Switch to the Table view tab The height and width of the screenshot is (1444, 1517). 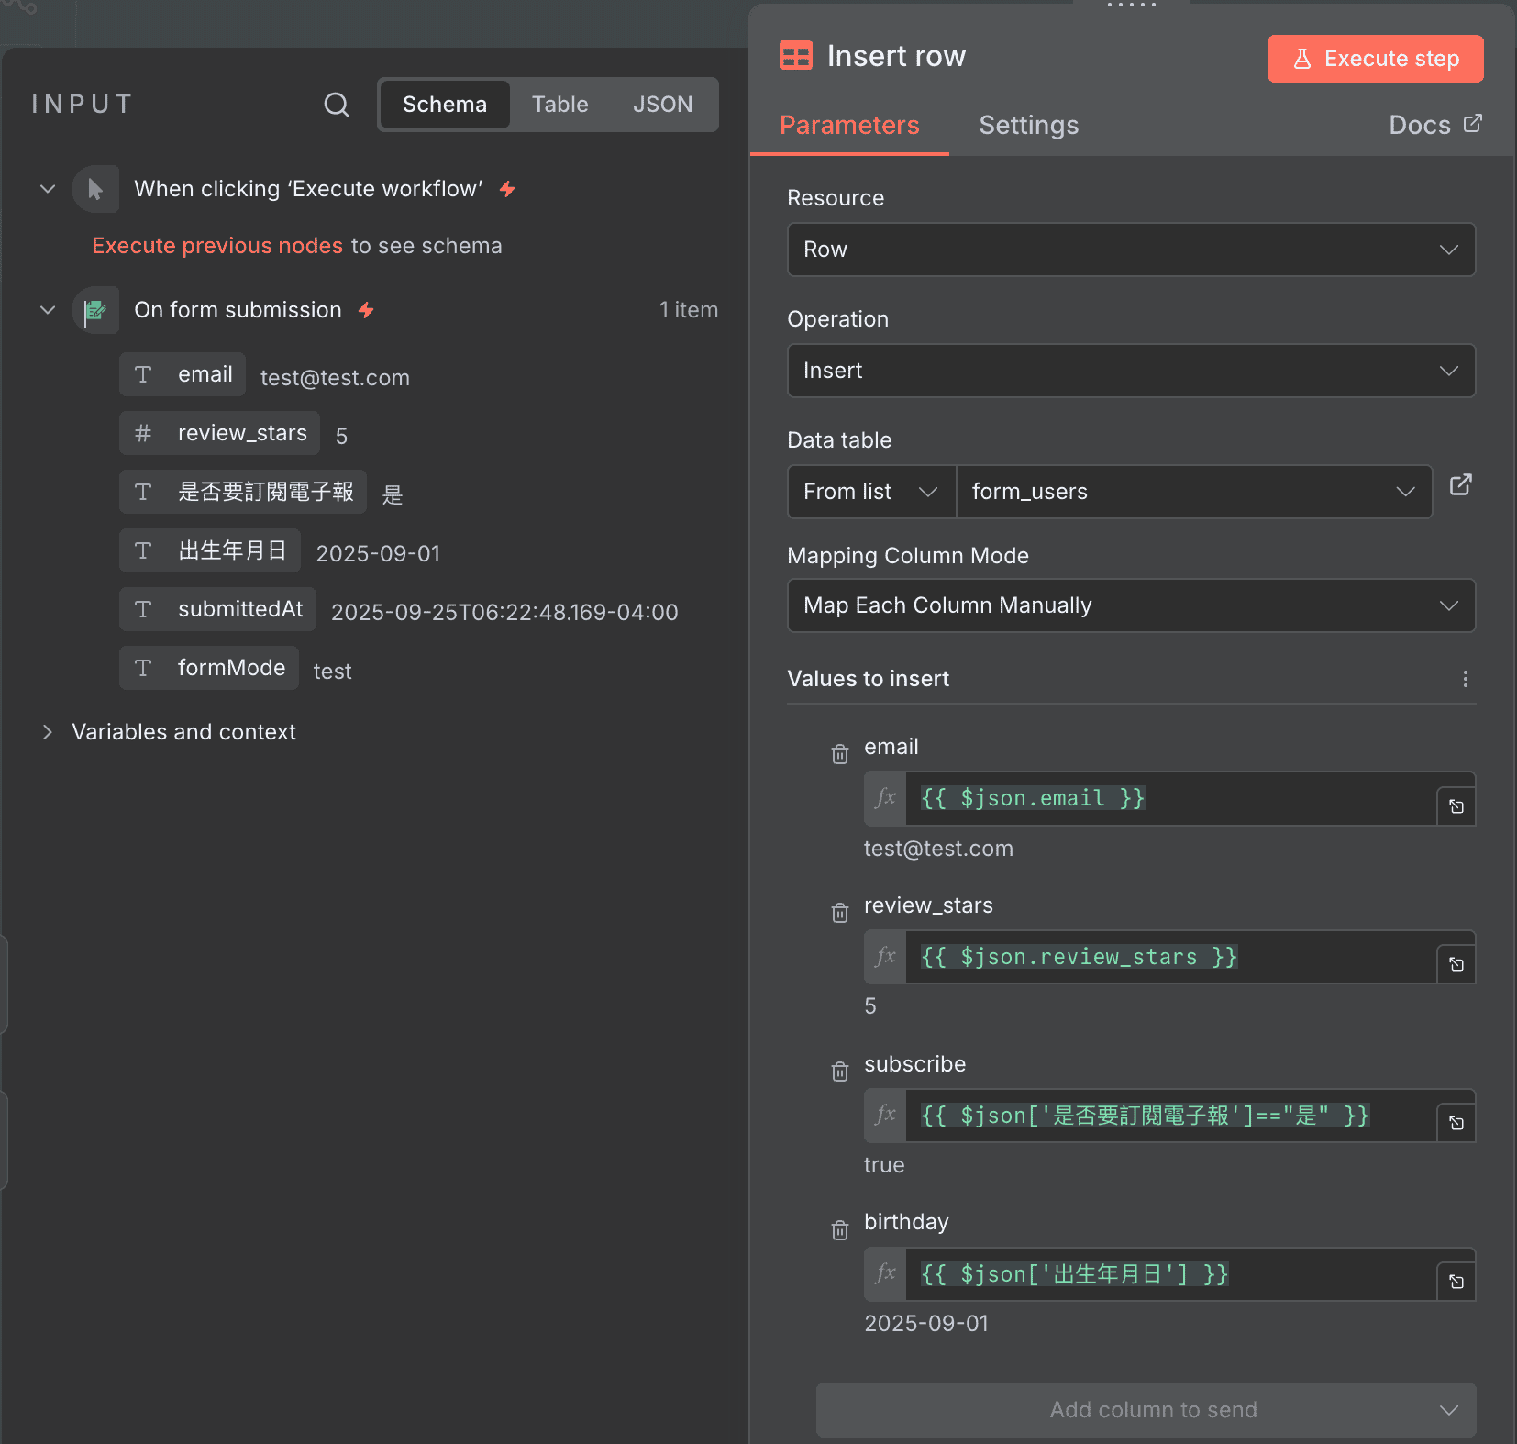(x=560, y=104)
